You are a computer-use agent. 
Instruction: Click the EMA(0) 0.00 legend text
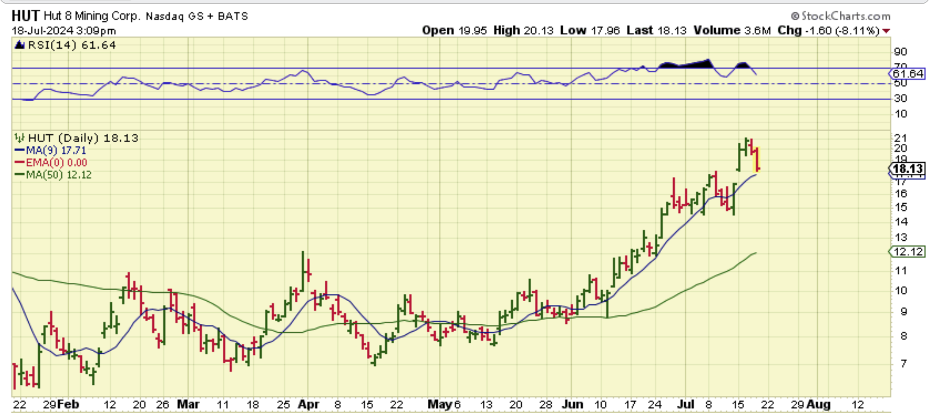click(x=56, y=163)
